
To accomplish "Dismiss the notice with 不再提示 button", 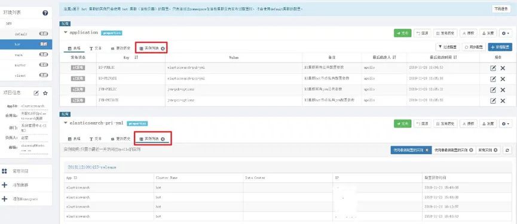I will coord(501,9).
